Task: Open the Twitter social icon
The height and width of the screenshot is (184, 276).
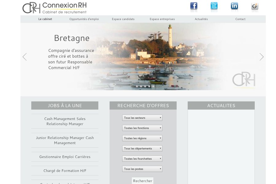Action: 214,6
